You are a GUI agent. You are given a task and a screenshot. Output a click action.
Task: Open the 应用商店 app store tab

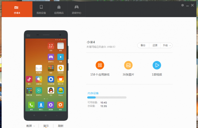59,9
